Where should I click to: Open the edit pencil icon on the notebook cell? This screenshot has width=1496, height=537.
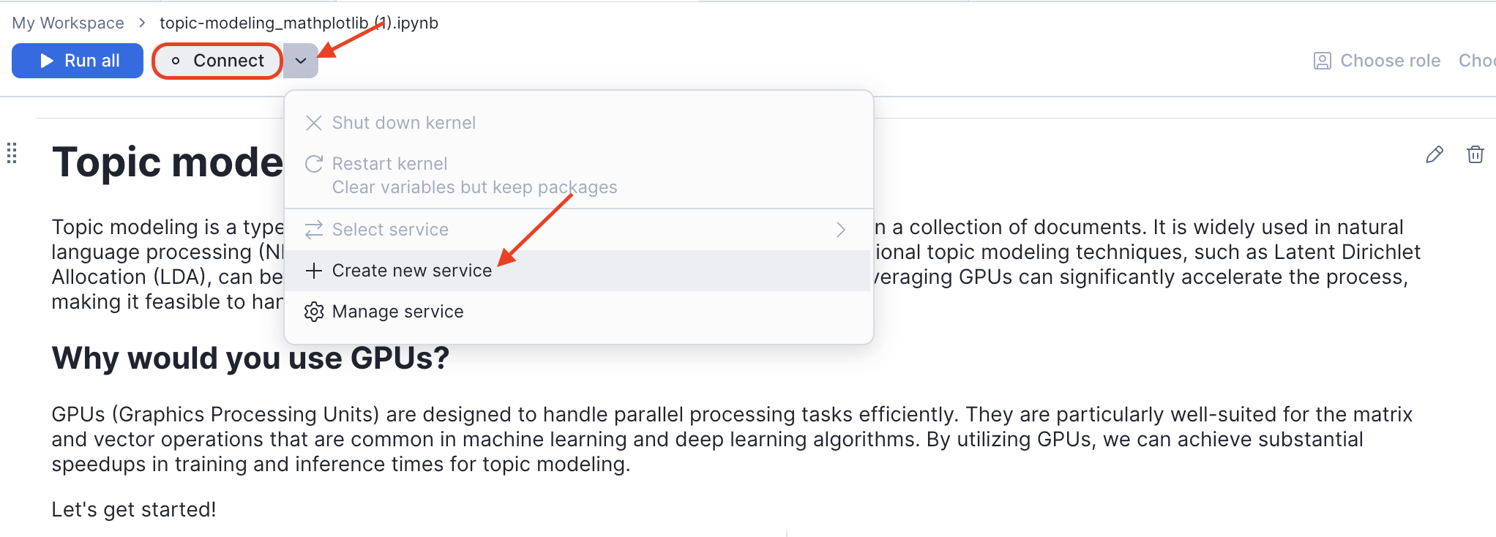click(x=1433, y=154)
